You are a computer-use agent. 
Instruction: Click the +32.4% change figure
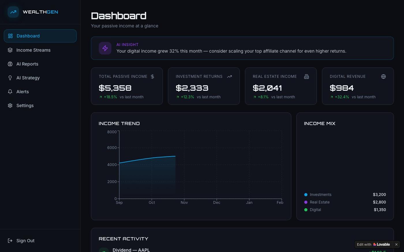tap(342, 97)
